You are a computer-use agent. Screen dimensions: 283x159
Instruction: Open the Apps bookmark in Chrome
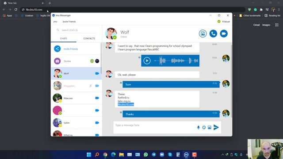(x=8, y=16)
